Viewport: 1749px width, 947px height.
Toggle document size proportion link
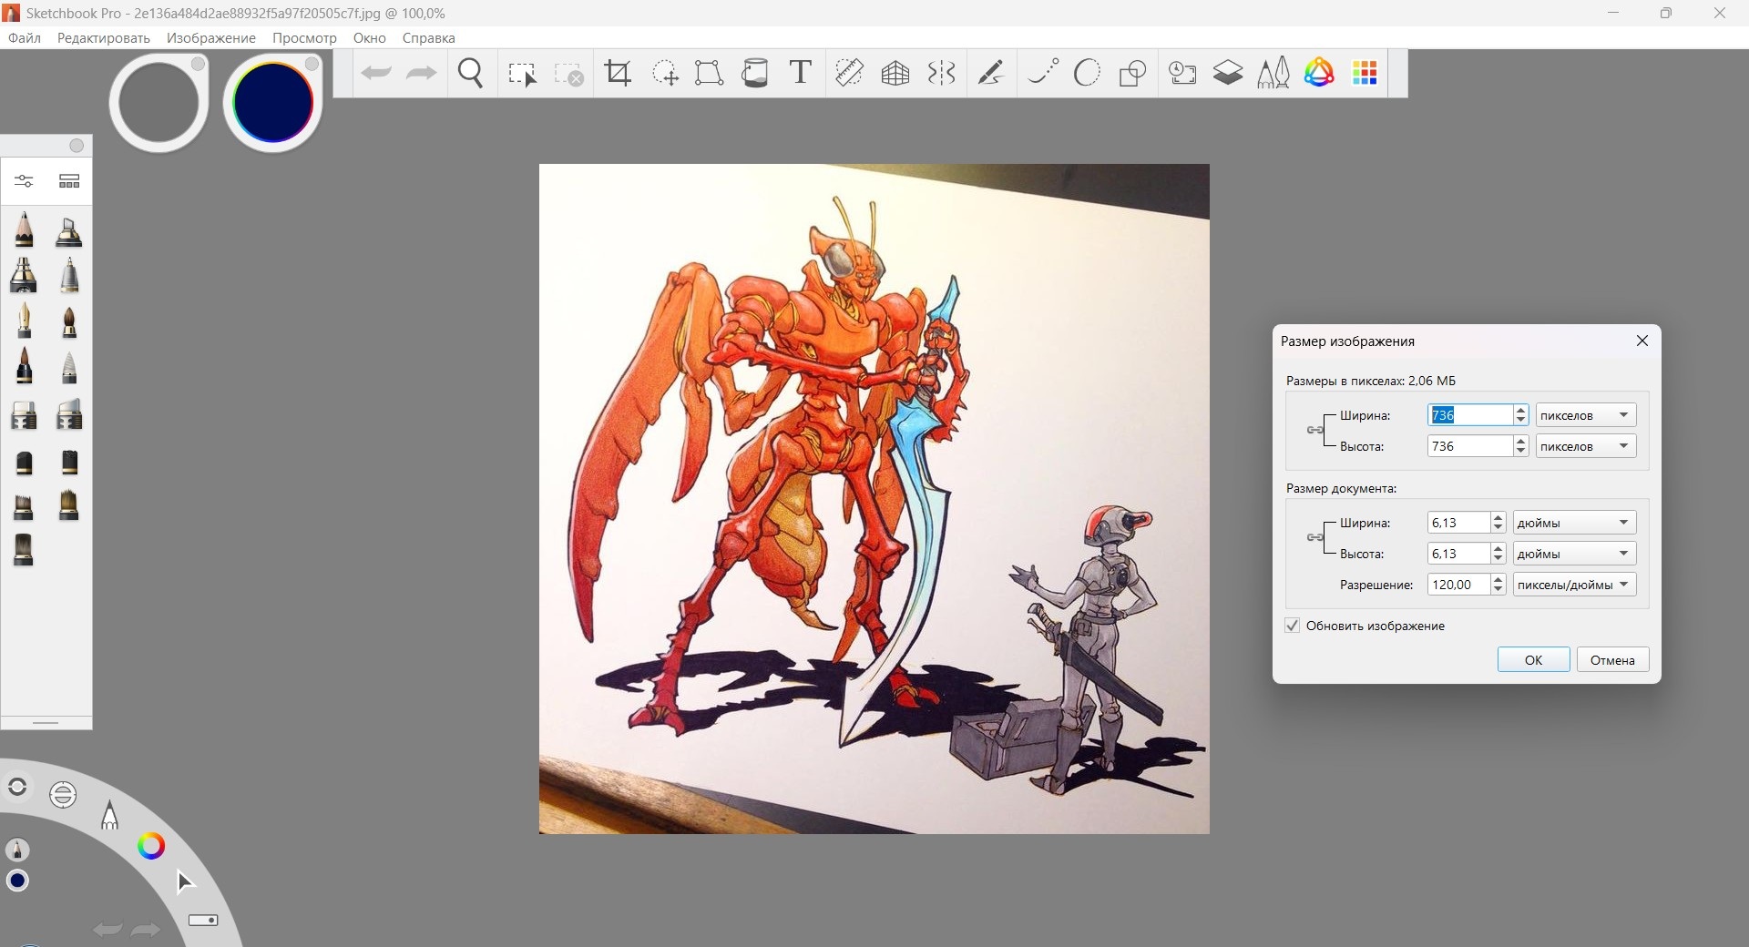pyautogui.click(x=1314, y=537)
